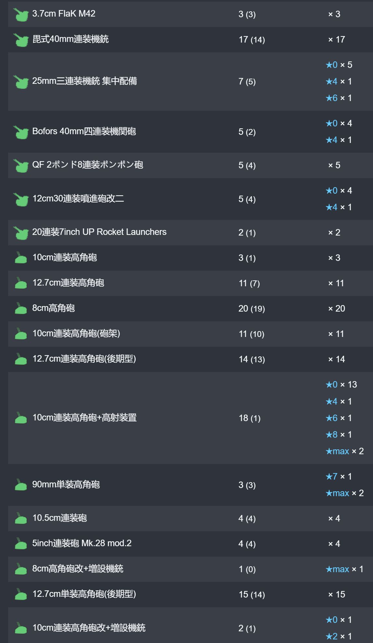Click the icon beside 10.5cm連装砲

point(21,518)
